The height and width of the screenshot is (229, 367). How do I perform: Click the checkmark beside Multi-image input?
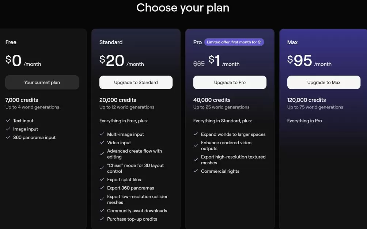point(102,134)
